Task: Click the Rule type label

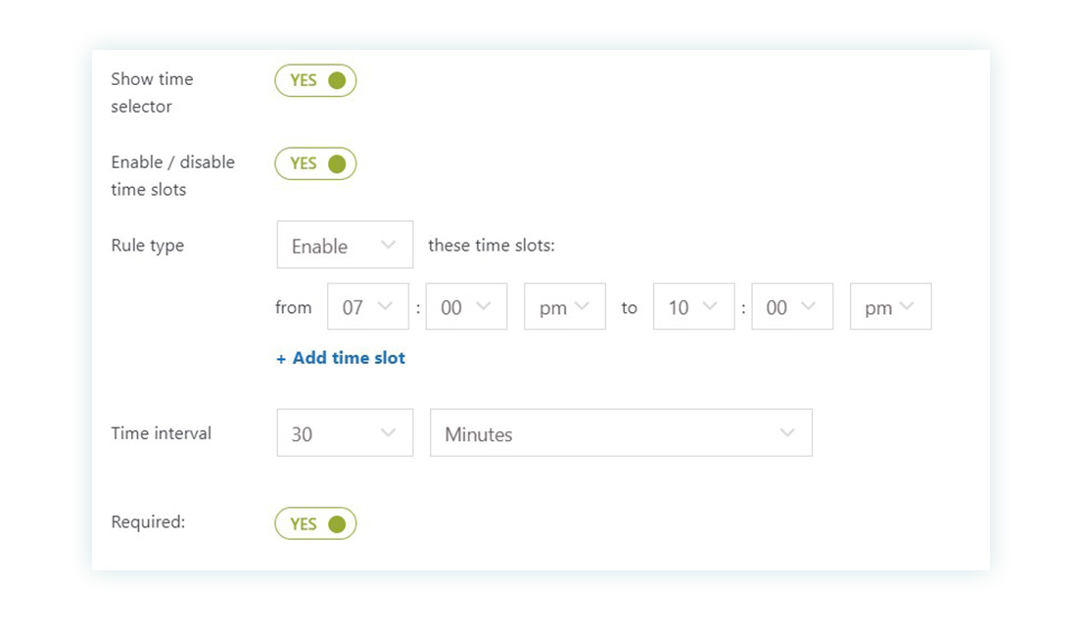Action: 148,246
